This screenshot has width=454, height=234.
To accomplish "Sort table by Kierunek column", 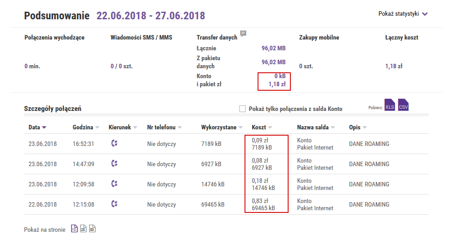I will tap(123, 127).
